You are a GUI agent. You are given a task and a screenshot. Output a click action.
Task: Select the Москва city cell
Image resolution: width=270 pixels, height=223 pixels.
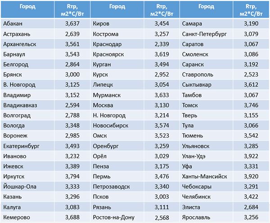[117, 105]
